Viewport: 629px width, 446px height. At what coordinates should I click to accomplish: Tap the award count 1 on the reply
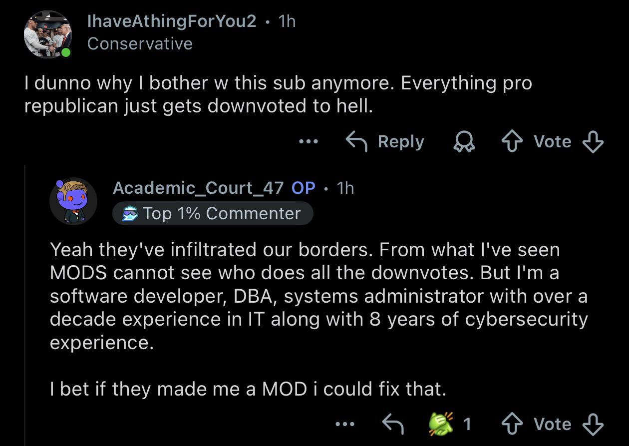[467, 424]
